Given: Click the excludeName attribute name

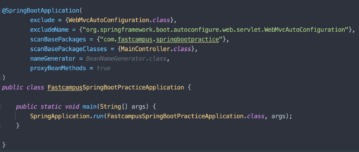Looking at the screenshot, I should tap(49, 30).
